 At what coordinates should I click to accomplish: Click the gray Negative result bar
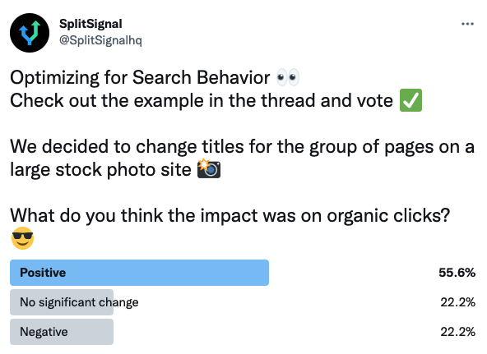point(62,332)
